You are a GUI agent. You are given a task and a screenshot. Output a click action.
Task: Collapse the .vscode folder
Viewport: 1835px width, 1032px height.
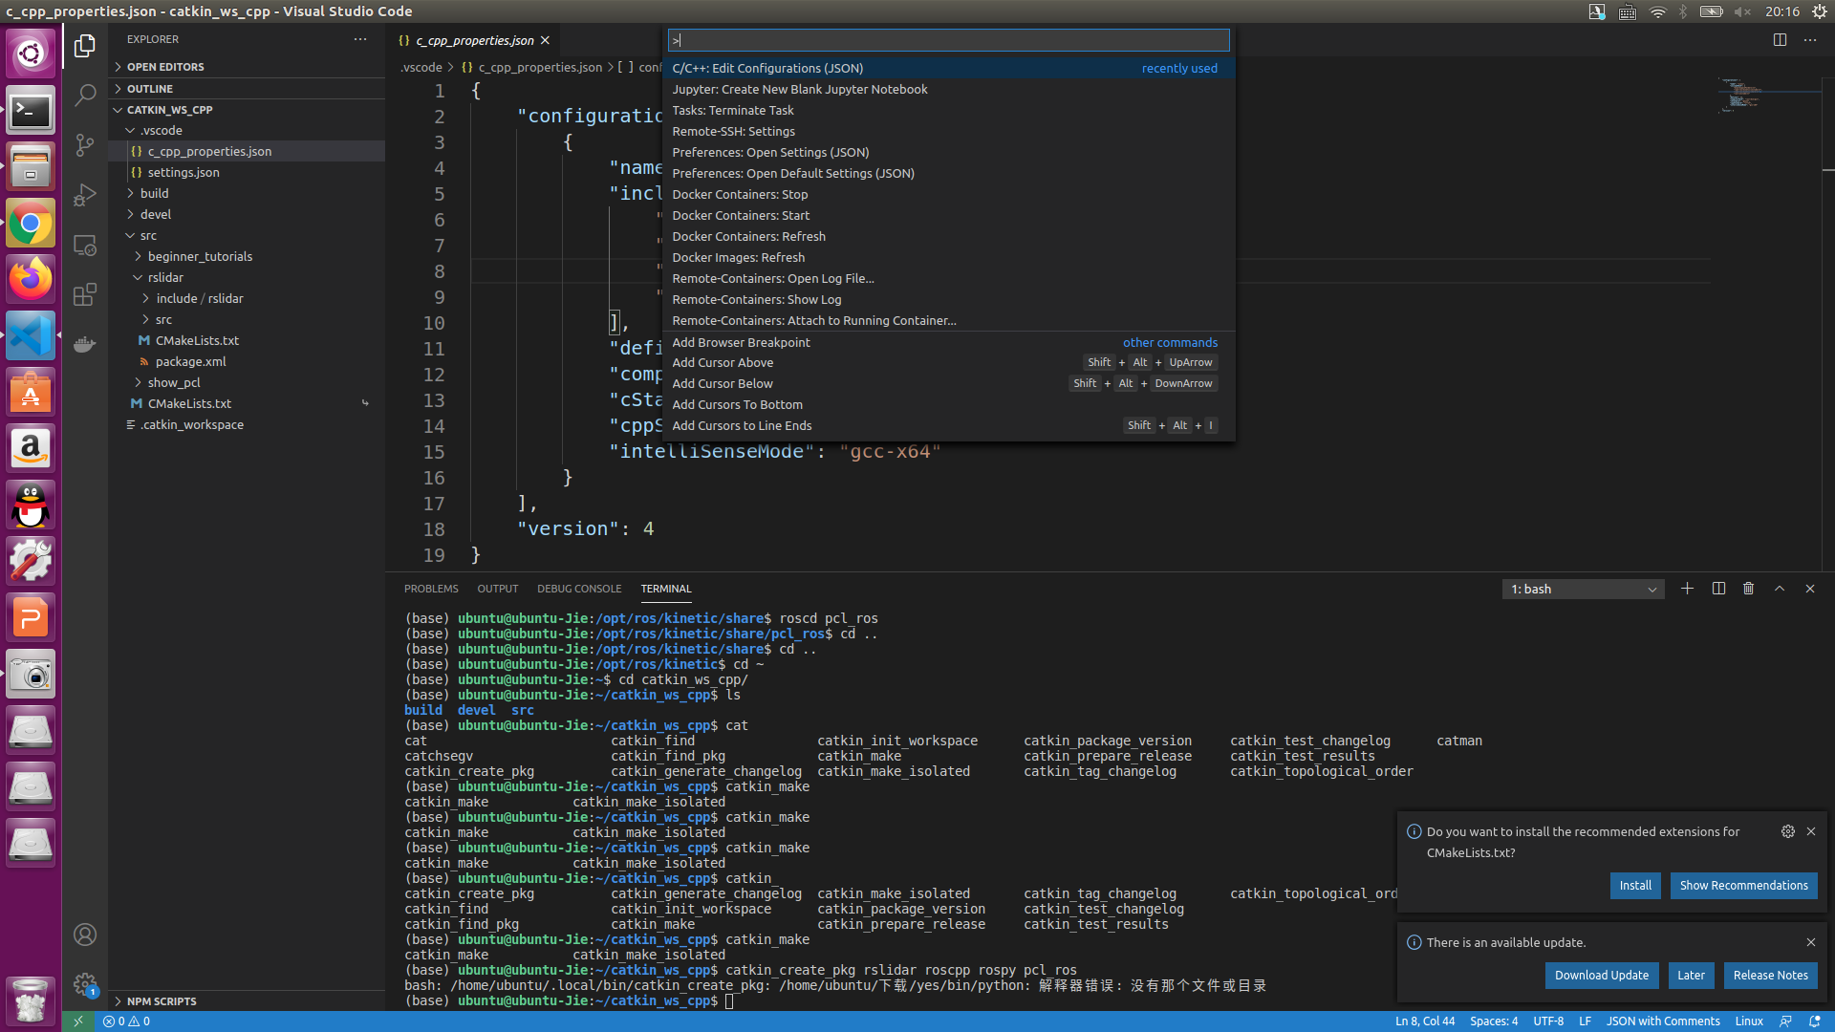coord(161,130)
